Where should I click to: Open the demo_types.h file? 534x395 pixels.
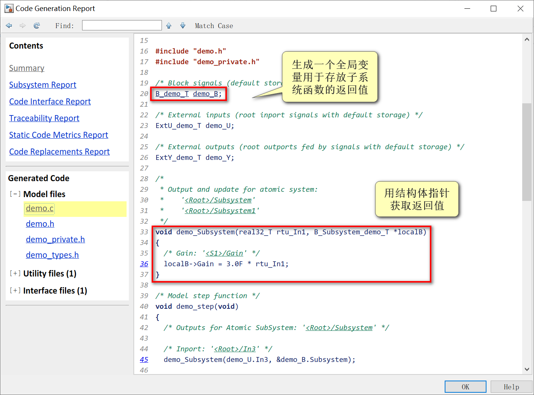[52, 255]
